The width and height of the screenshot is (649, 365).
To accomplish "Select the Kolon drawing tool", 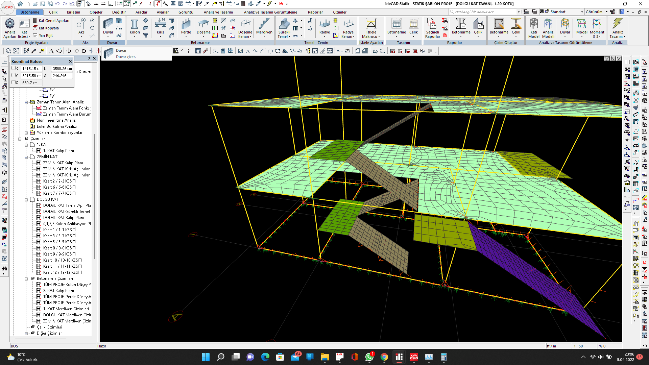I will [135, 27].
